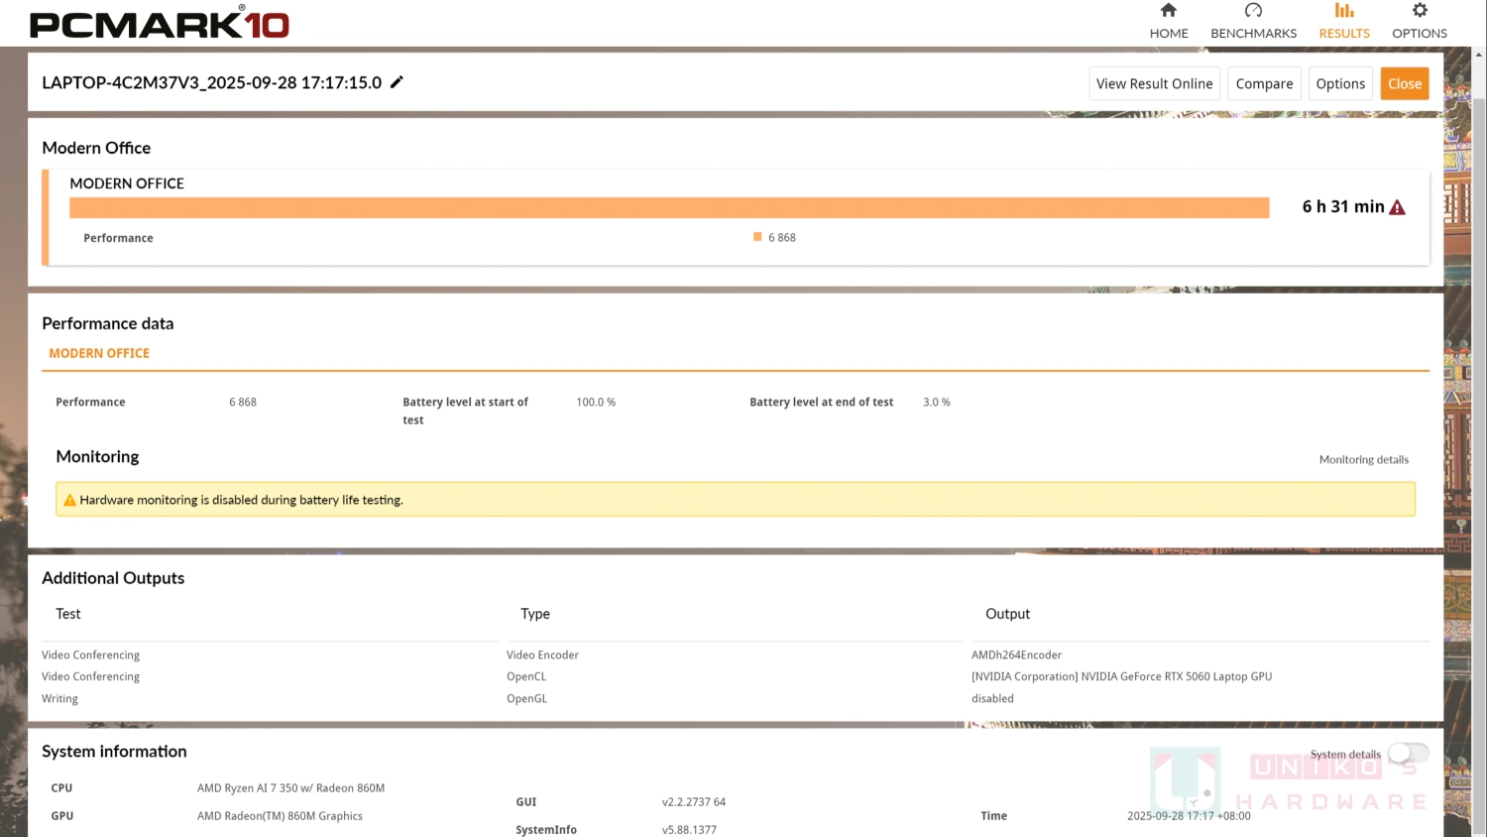Image resolution: width=1487 pixels, height=837 pixels.
Task: Click the Writing test row name
Action: [59, 699]
